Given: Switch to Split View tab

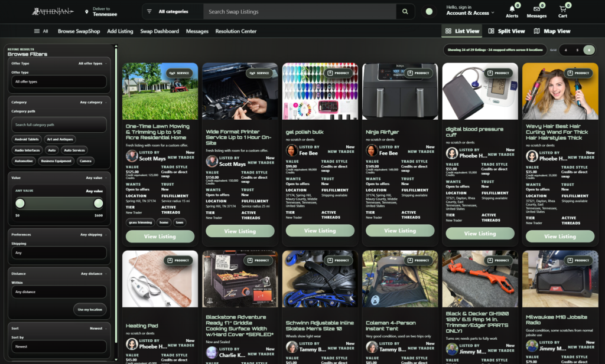Looking at the screenshot, I should [x=506, y=31].
